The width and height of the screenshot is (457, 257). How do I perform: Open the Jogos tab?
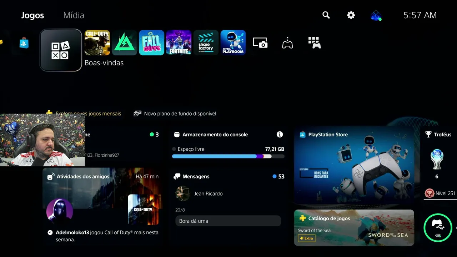pyautogui.click(x=32, y=15)
